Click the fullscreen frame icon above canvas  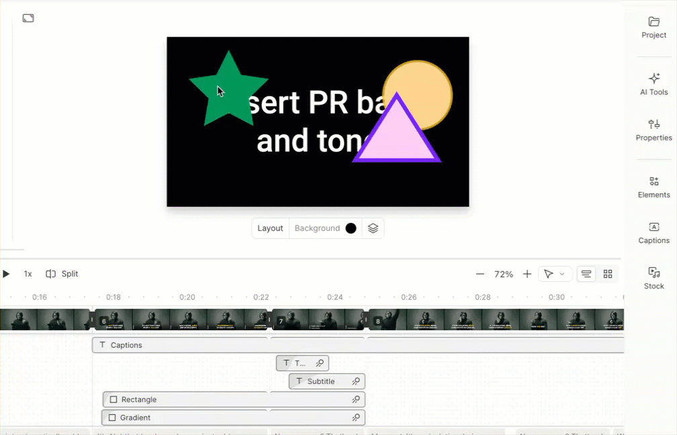28,18
